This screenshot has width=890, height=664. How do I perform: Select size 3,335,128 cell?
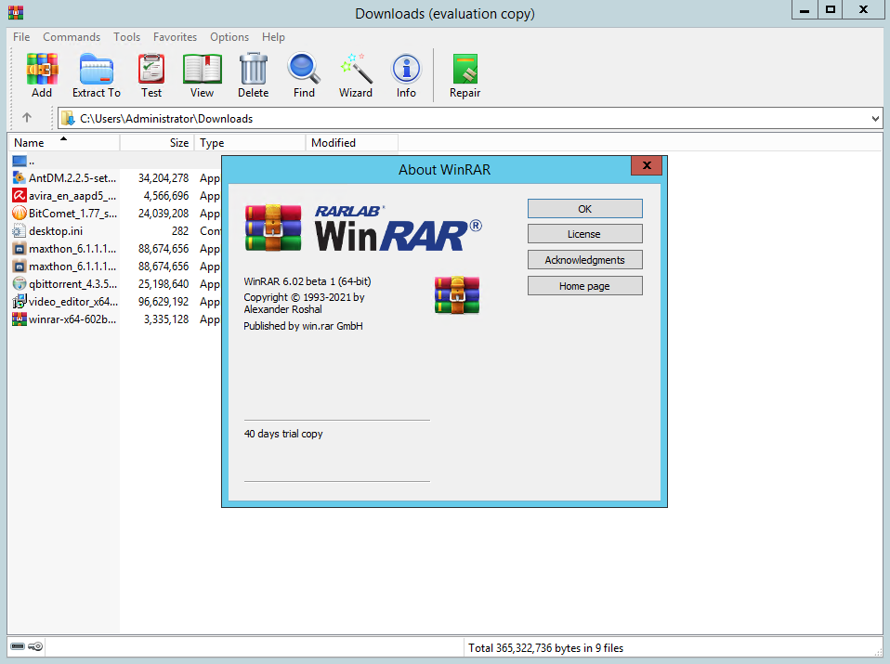coord(166,319)
